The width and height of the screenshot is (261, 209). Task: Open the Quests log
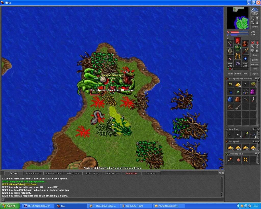click(x=255, y=60)
